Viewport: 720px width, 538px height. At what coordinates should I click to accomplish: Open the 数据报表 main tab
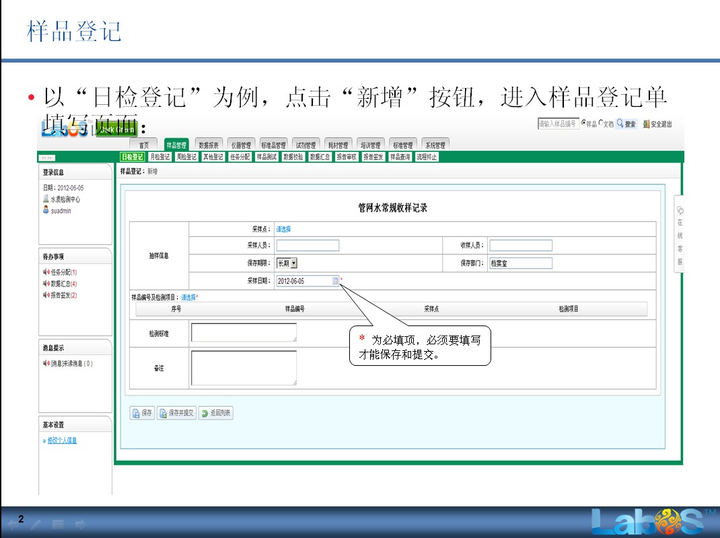pos(208,145)
